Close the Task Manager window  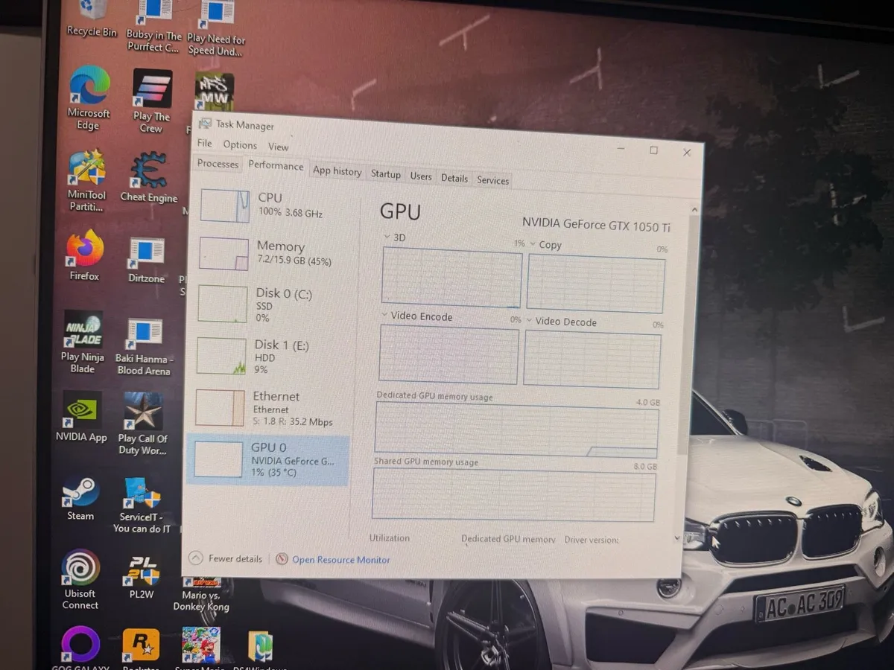(x=687, y=153)
